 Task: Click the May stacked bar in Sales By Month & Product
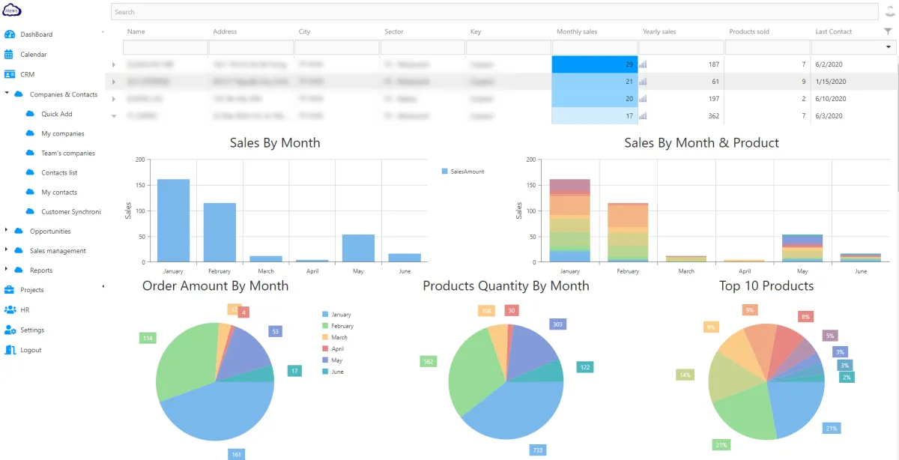point(802,248)
